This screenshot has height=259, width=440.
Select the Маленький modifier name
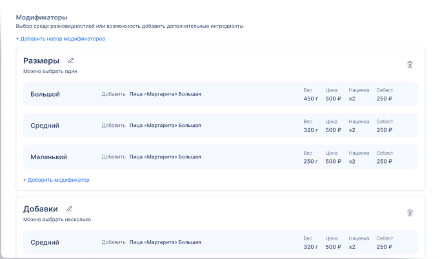tap(48, 157)
